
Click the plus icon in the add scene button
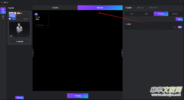click(x=17, y=42)
